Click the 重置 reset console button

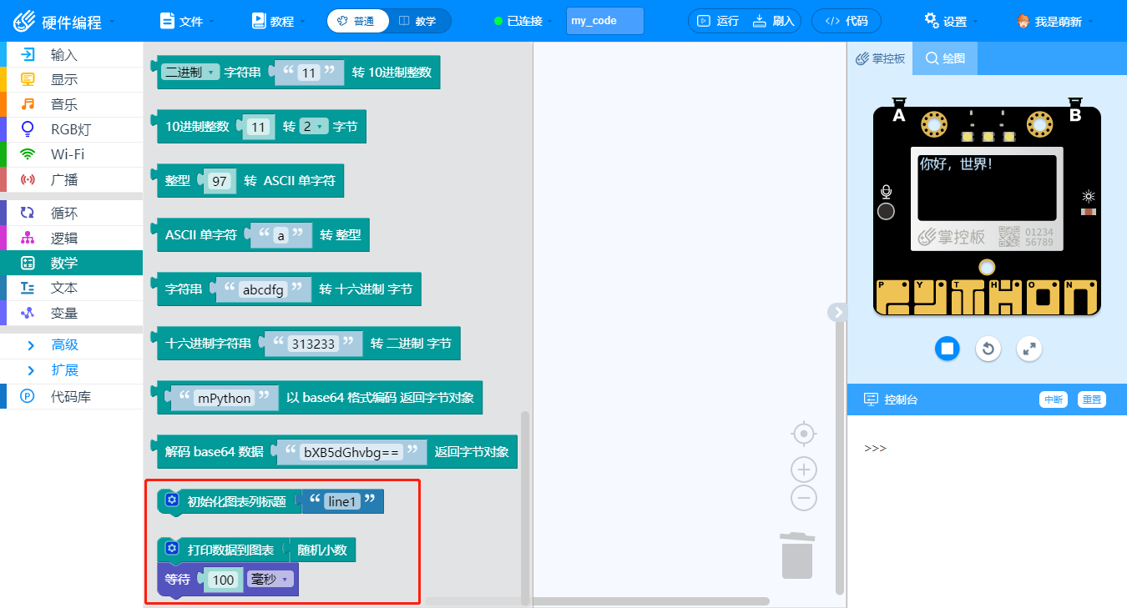tap(1091, 399)
